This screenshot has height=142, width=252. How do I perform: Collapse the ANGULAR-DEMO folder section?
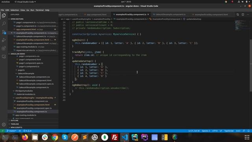tap(18, 54)
